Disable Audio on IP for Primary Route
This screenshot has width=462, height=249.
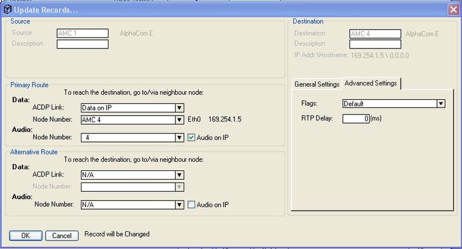(192, 137)
